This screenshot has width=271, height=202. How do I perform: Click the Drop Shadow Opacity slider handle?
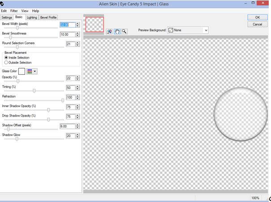click(48, 120)
